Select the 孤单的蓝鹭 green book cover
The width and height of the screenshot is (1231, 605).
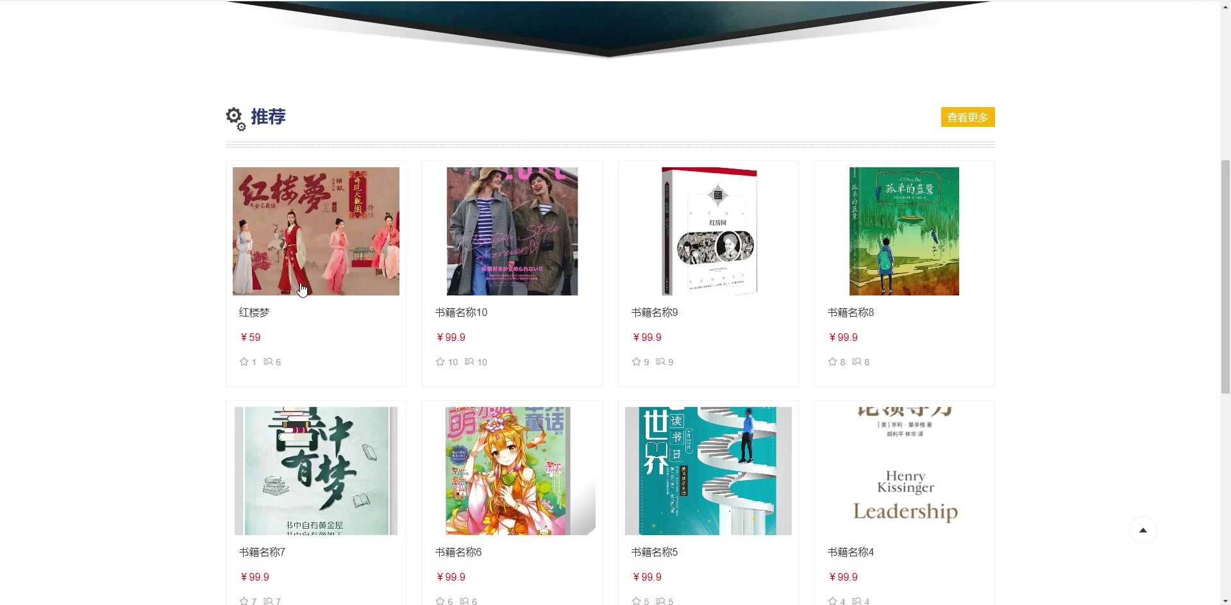904,231
